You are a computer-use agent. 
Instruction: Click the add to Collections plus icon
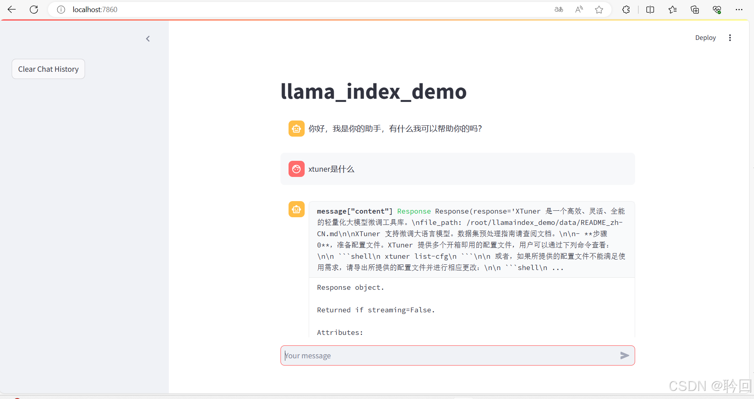(695, 9)
